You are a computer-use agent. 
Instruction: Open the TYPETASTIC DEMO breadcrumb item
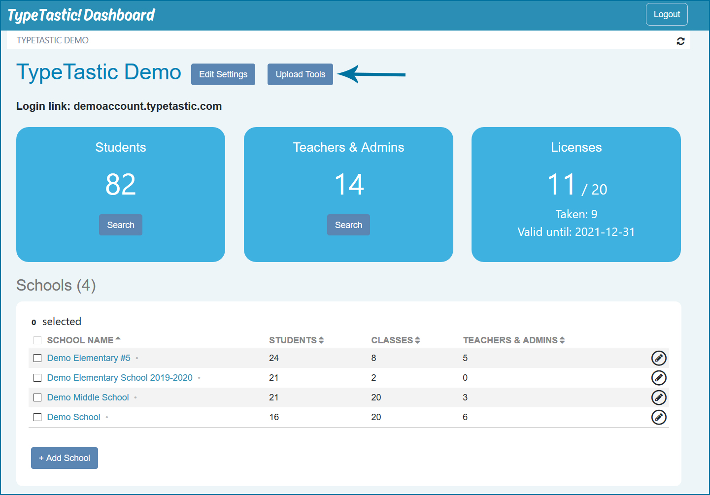click(x=53, y=40)
